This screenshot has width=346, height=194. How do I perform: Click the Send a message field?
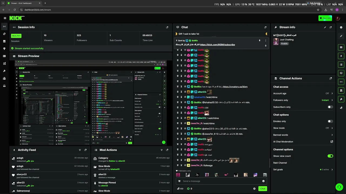pos(221,181)
